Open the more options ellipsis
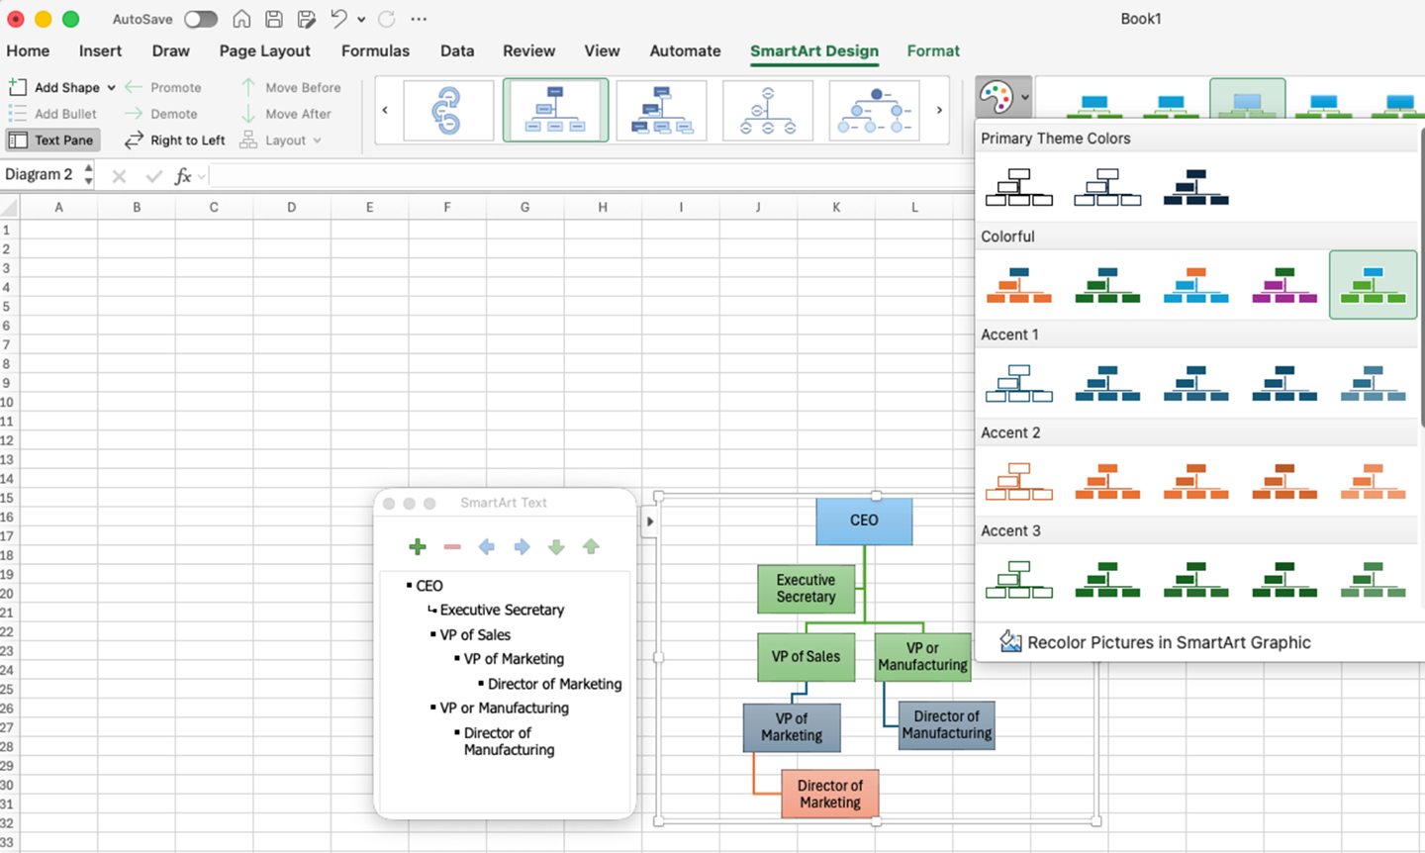Screen dimensions: 1425x853 coord(419,19)
